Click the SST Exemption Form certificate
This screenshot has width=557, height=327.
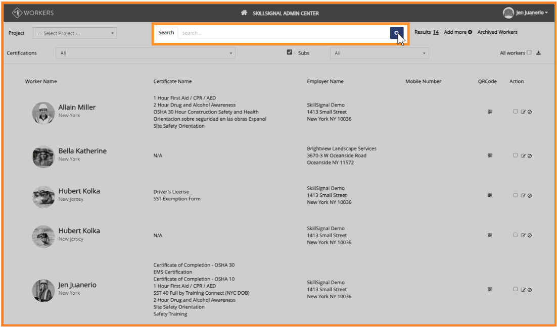177,199
